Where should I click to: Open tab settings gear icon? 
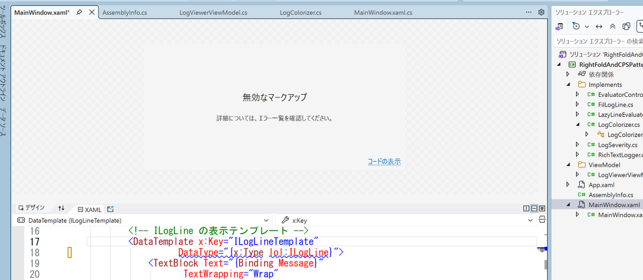point(541,12)
